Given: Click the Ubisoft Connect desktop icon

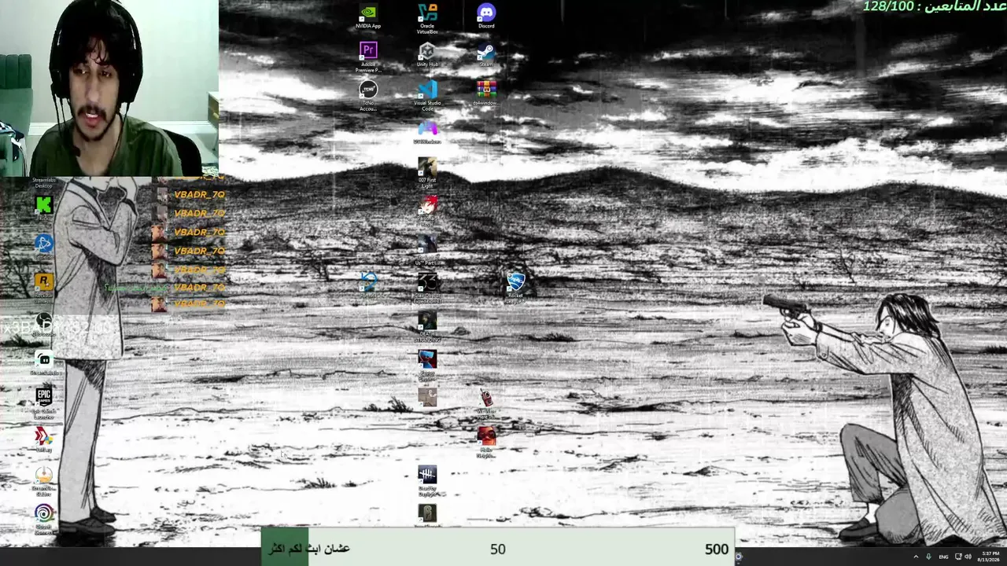Looking at the screenshot, I should click(x=44, y=519).
